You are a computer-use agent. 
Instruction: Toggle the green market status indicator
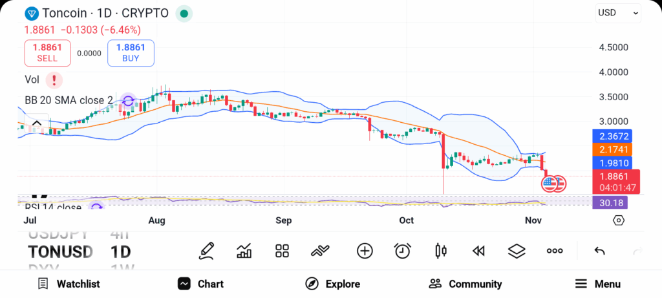point(184,13)
